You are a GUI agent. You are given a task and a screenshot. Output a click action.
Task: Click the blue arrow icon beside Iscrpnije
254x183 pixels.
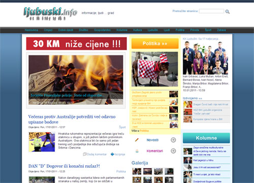tap(112, 154)
